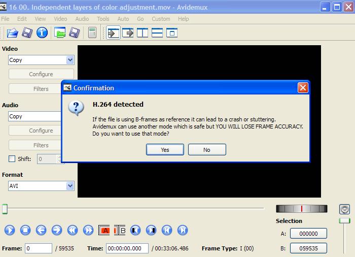Click the vertical volume slider handle
The height and width of the screenshot is (257, 355).
[x=344, y=221]
